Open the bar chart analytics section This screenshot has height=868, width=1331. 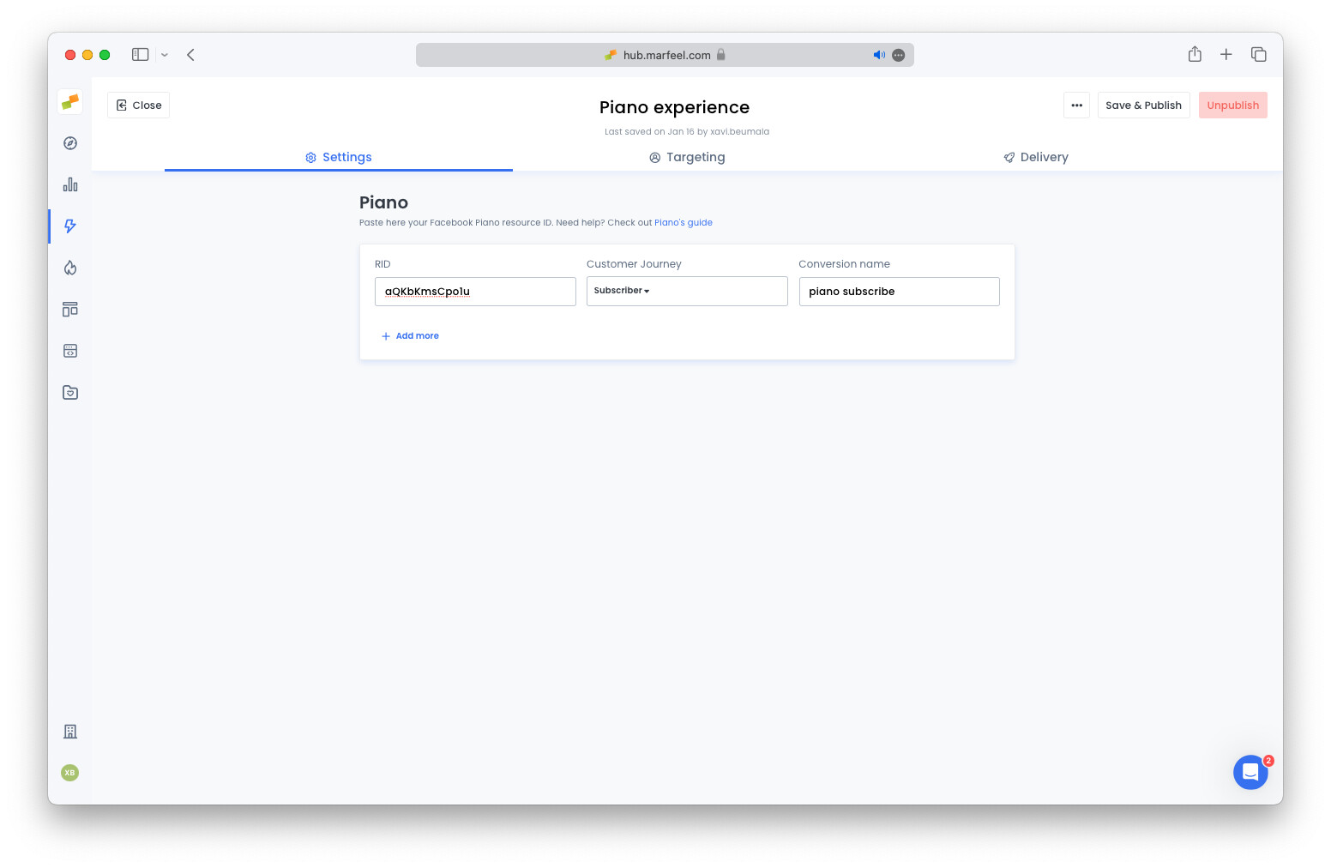point(69,184)
